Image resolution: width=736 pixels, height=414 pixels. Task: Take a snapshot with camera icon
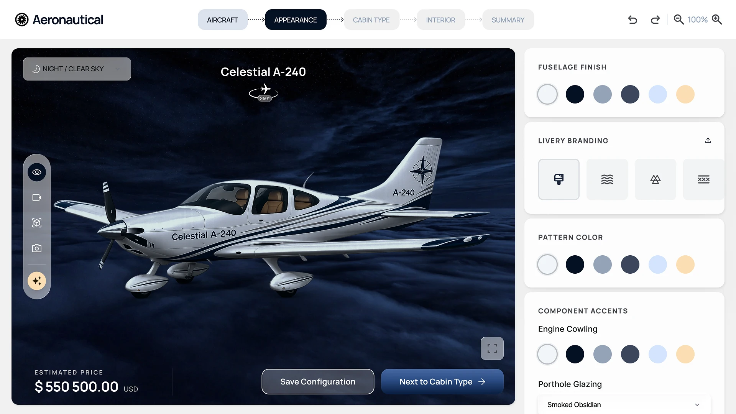coord(37,248)
